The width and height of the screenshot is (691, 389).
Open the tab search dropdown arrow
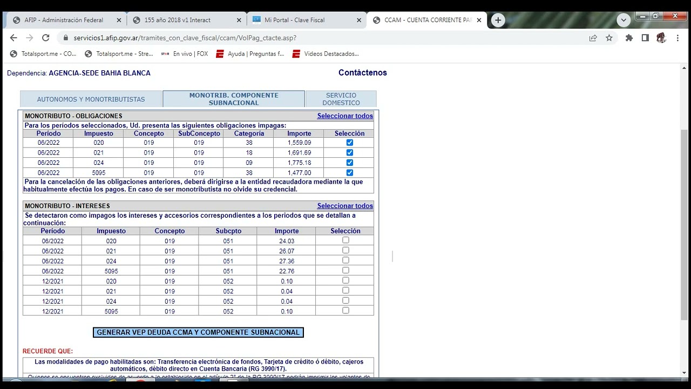(x=624, y=20)
